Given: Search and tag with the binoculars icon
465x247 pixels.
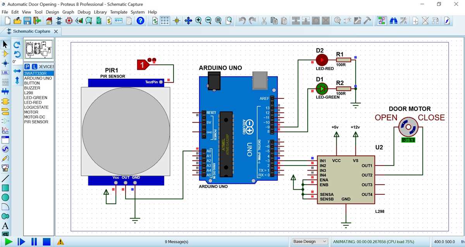Looking at the screenshot, I should pos(393,21).
